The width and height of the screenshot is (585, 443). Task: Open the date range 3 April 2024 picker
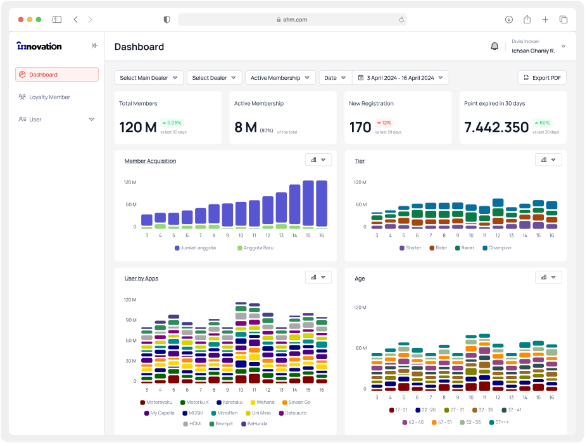pyautogui.click(x=400, y=78)
